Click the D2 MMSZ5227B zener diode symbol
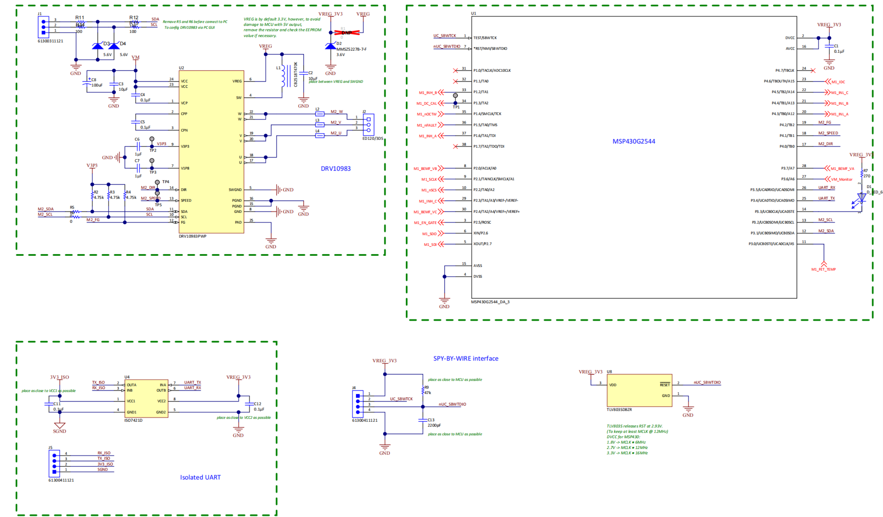Viewport: 883px width, 517px height. click(x=330, y=46)
